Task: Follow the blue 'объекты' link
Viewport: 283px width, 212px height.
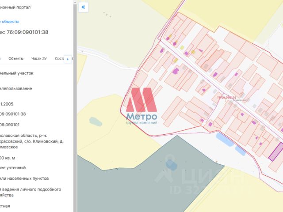Action: (10, 22)
